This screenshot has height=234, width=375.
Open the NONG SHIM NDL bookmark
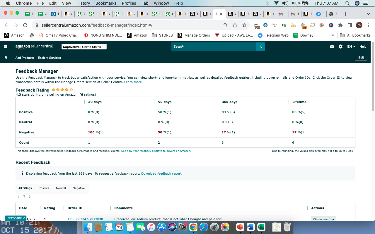pos(103,35)
